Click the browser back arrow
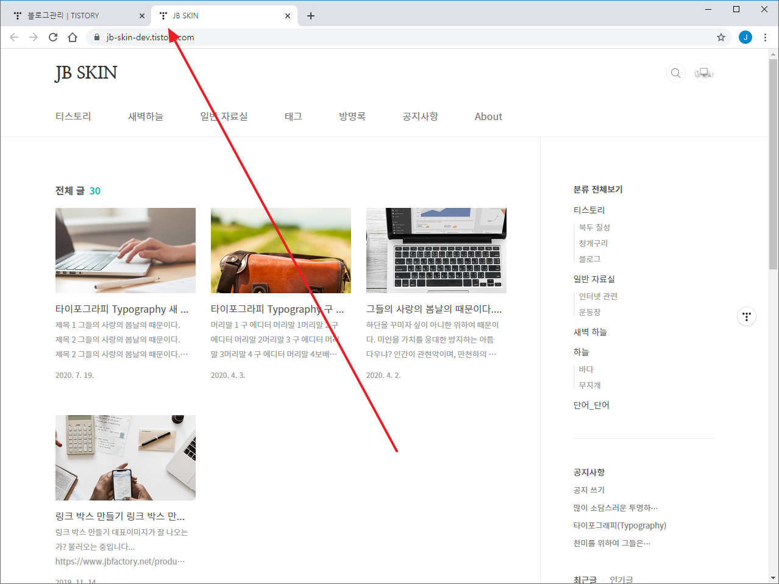The width and height of the screenshot is (779, 584). tap(14, 37)
